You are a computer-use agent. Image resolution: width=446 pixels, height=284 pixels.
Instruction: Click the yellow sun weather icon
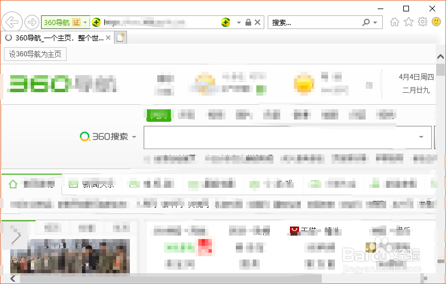coord(304,83)
